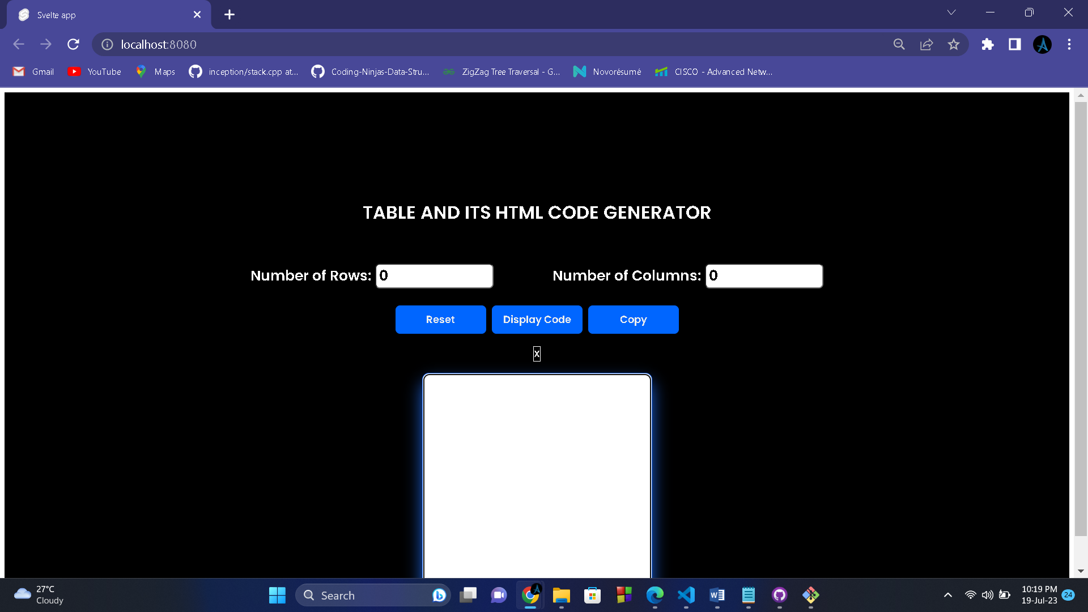Click the Bing icon in the search box
This screenshot has height=612, width=1088.
coord(440,595)
